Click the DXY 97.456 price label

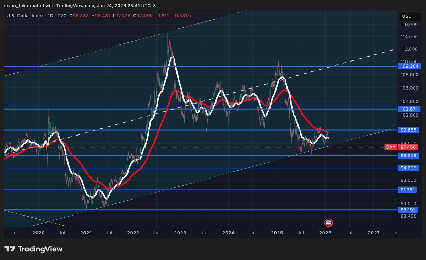[402, 147]
